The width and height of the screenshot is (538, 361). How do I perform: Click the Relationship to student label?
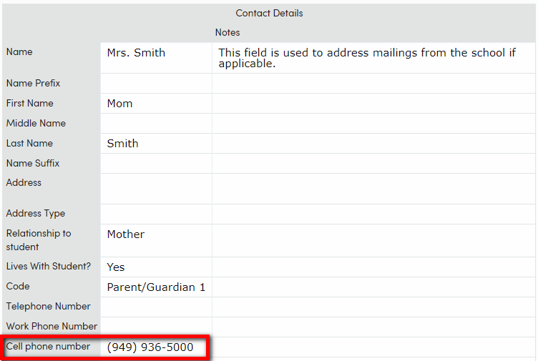[x=39, y=240]
